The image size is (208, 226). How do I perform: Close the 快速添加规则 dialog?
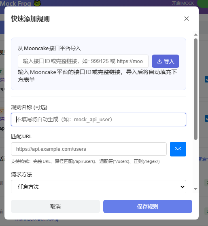187,19
